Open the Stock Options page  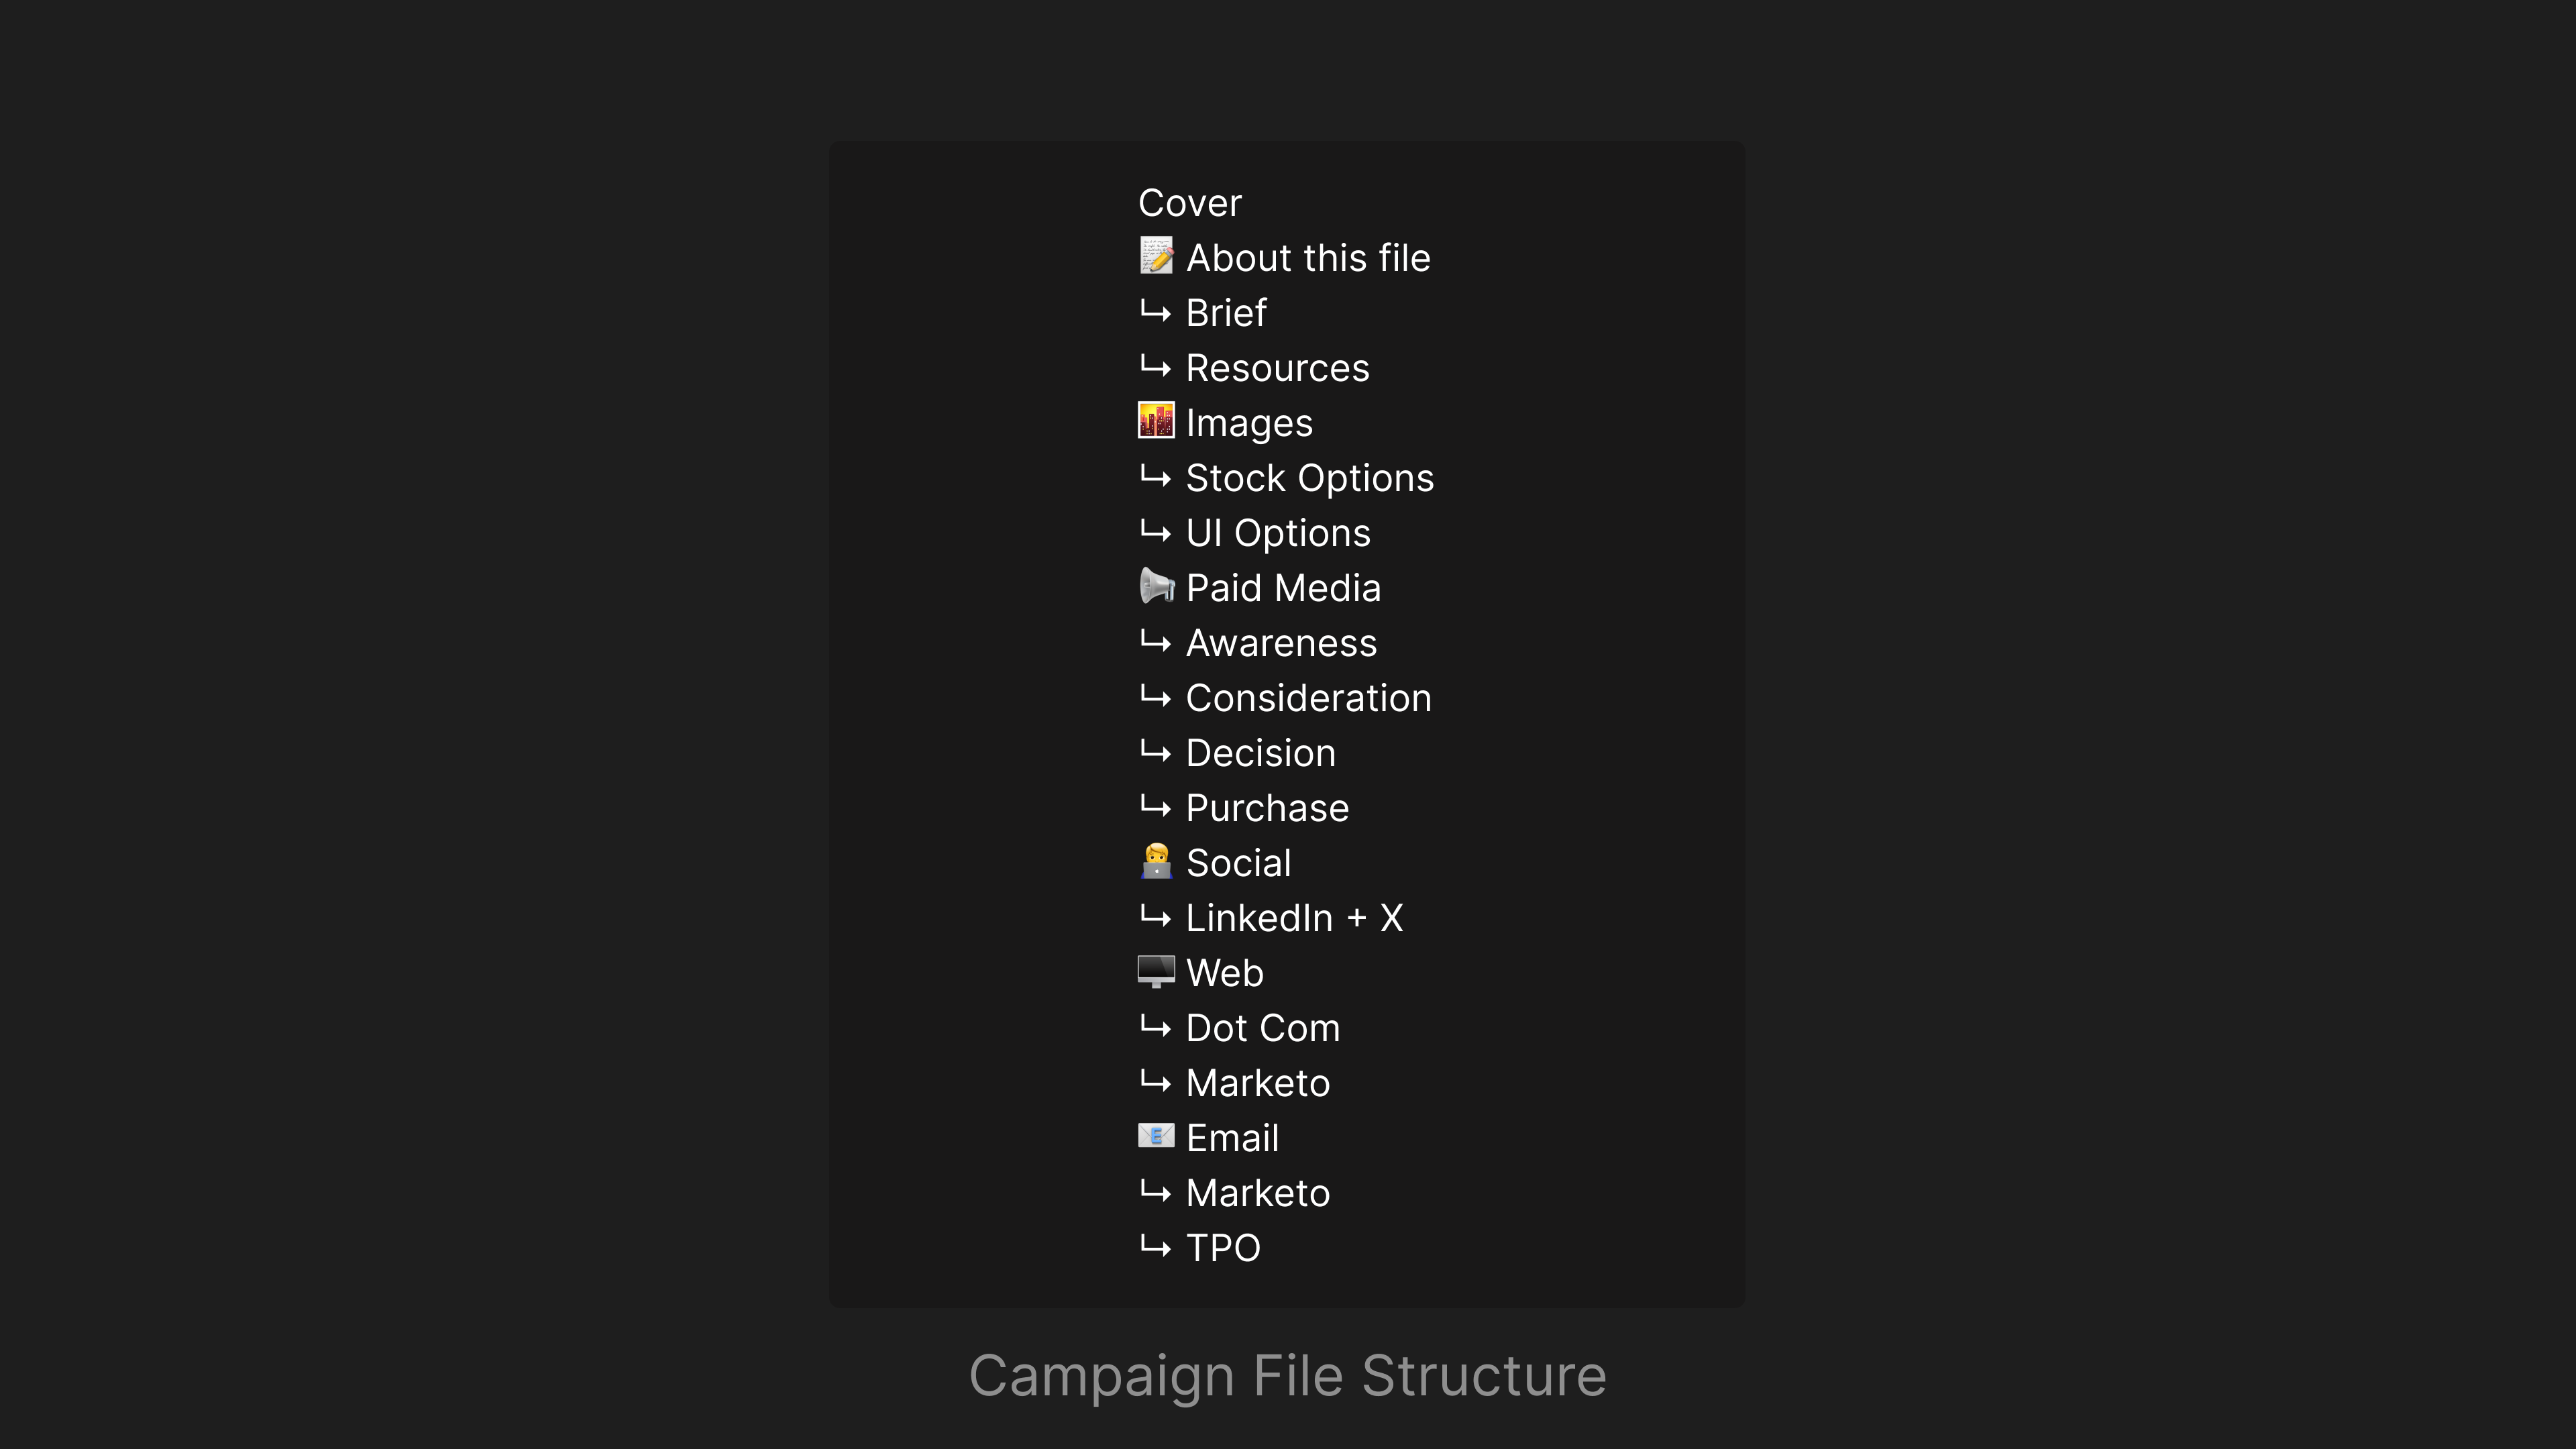(1309, 478)
